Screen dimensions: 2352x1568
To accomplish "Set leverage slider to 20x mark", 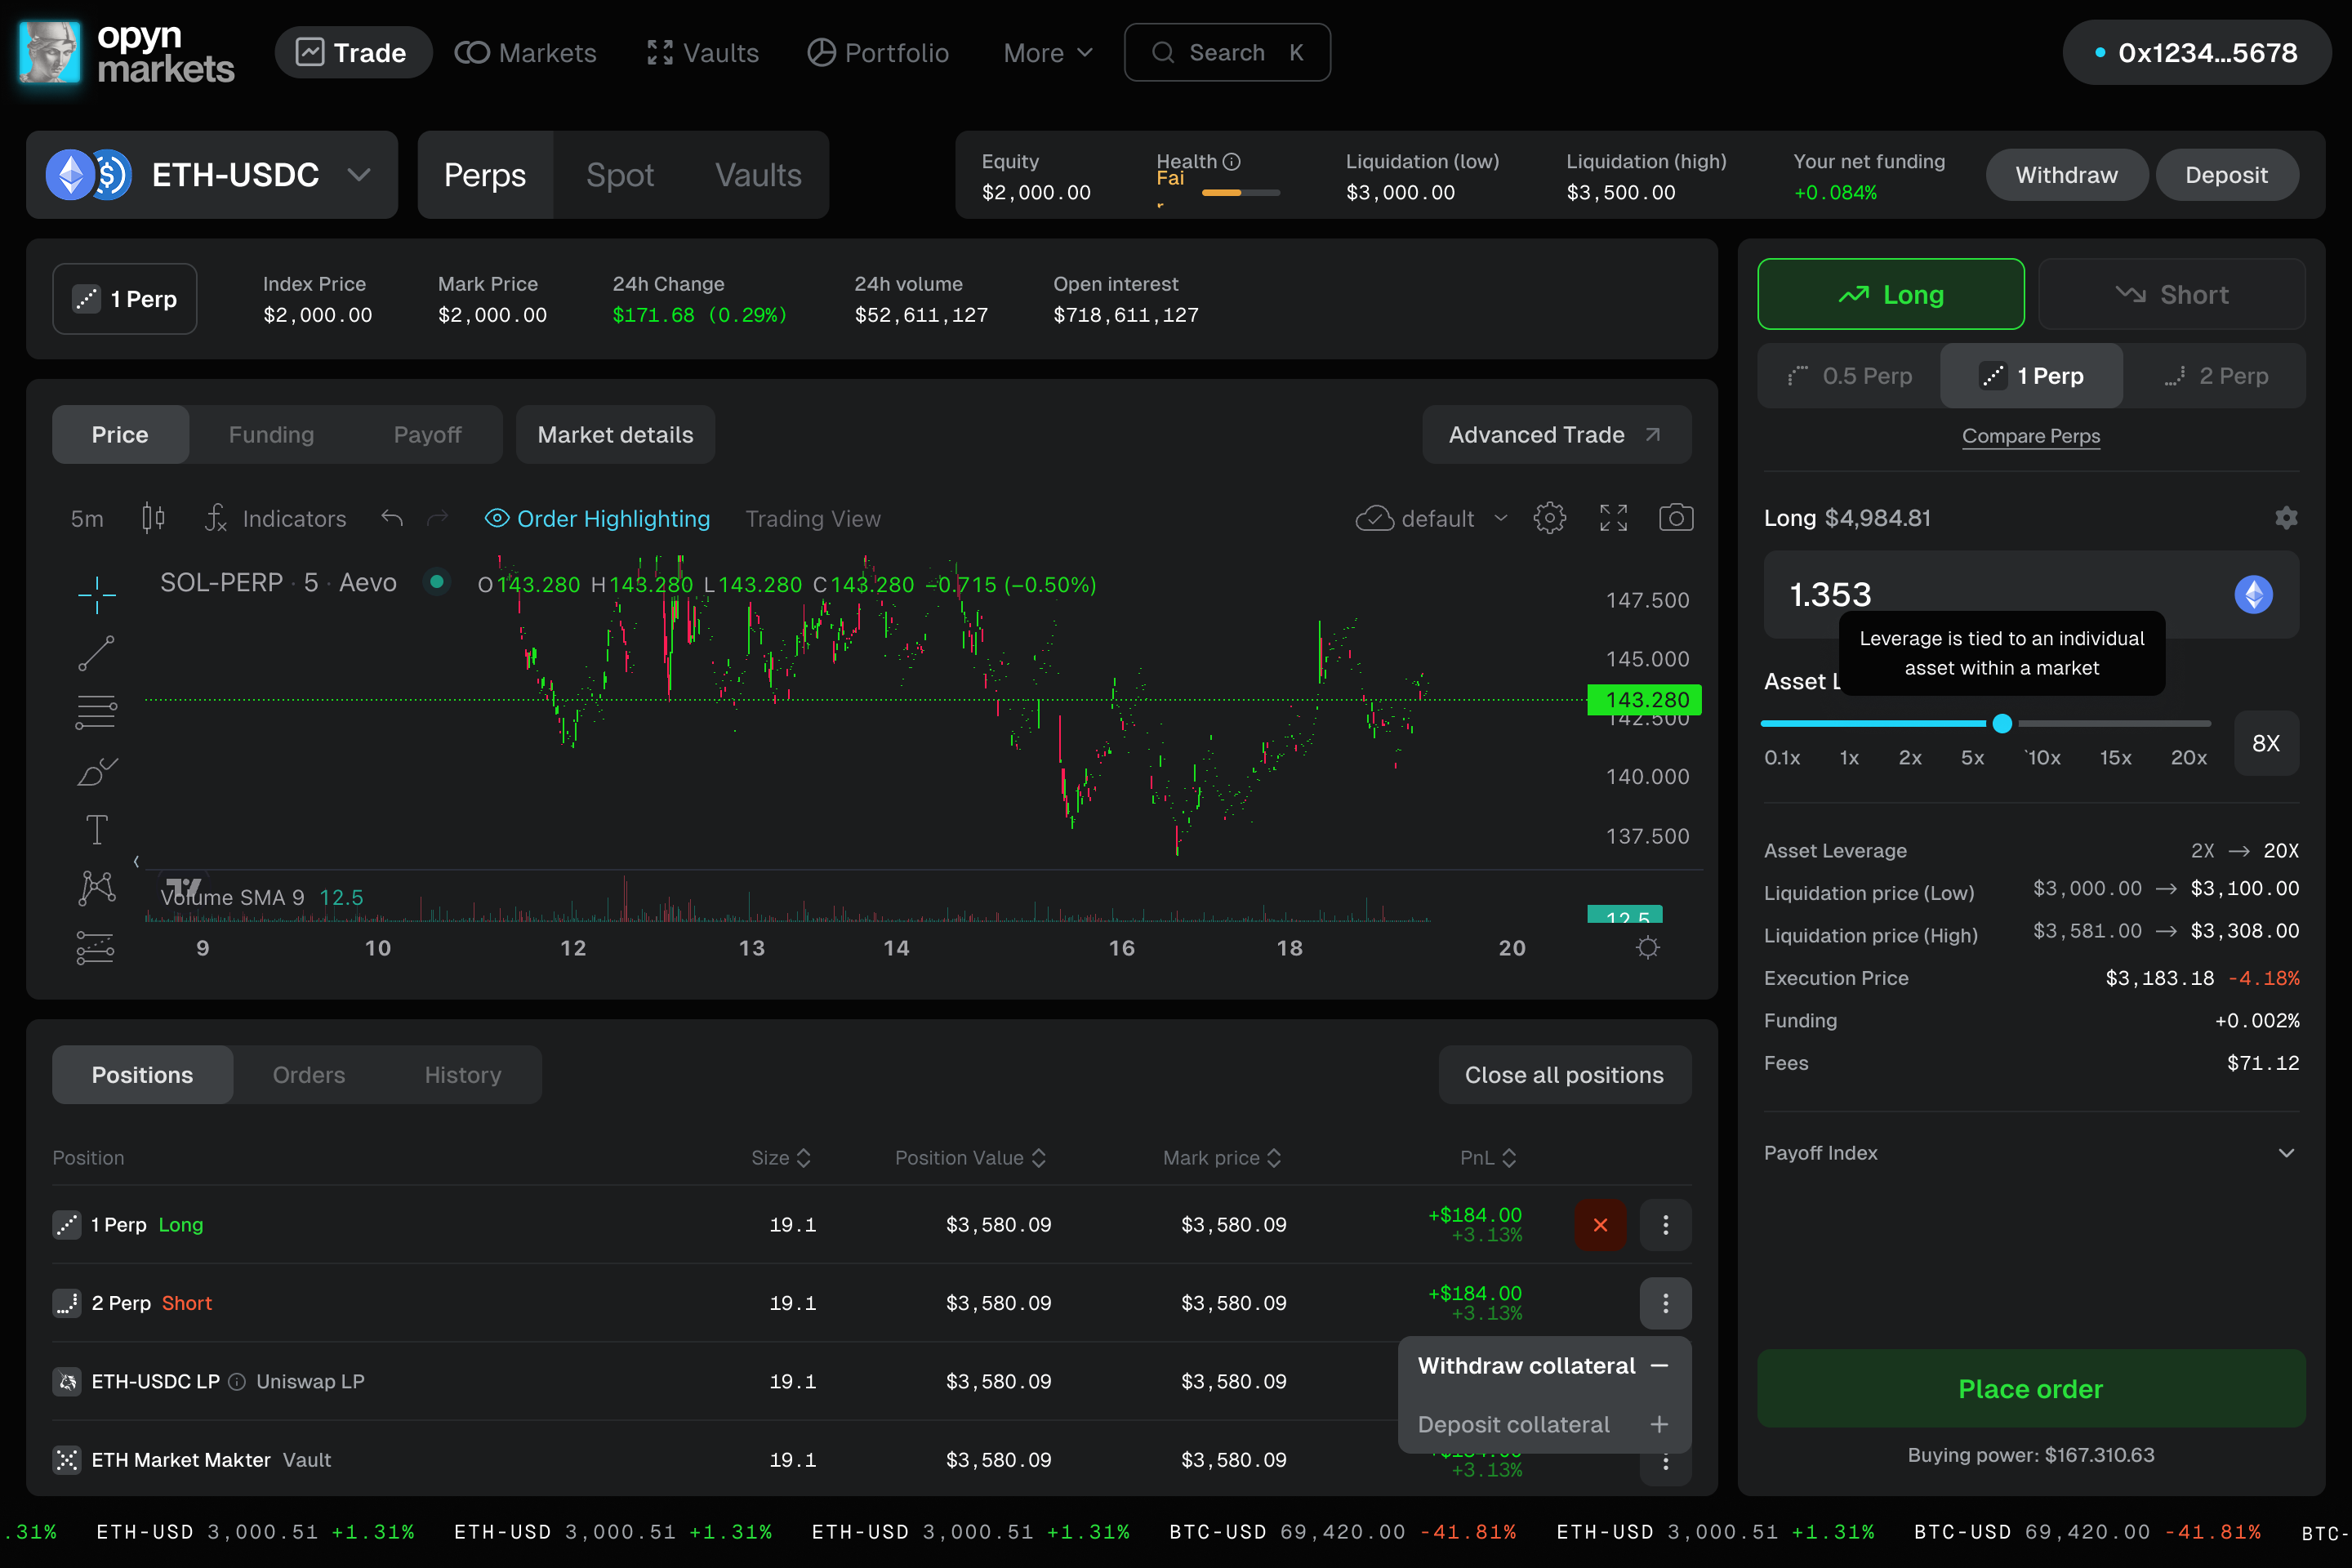I will (x=2188, y=758).
